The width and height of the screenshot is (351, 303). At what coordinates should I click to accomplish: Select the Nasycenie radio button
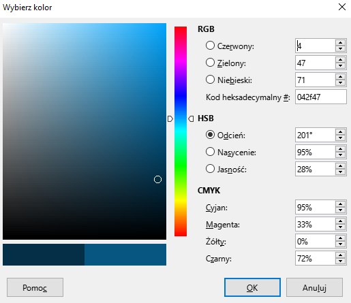click(210, 152)
